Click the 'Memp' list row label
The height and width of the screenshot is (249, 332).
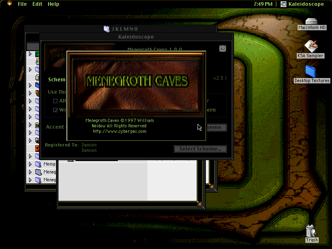(x=49, y=164)
